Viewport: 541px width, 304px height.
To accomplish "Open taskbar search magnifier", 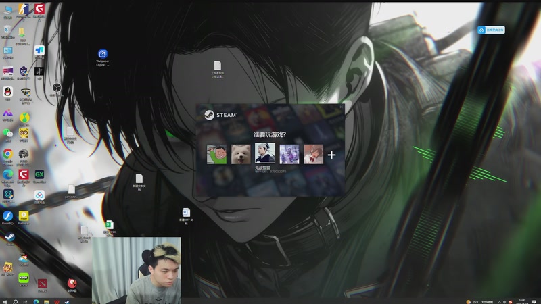I will 15,301.
